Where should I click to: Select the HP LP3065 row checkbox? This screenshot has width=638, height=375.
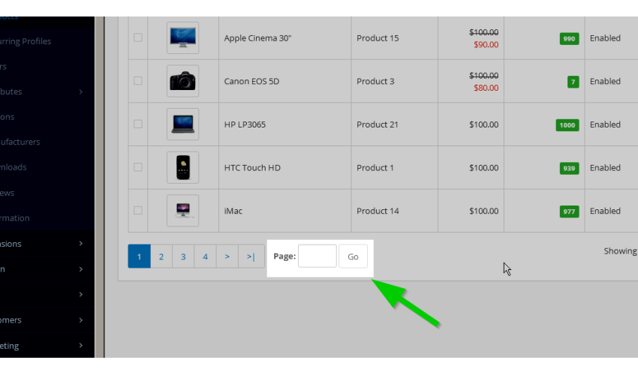tap(138, 124)
